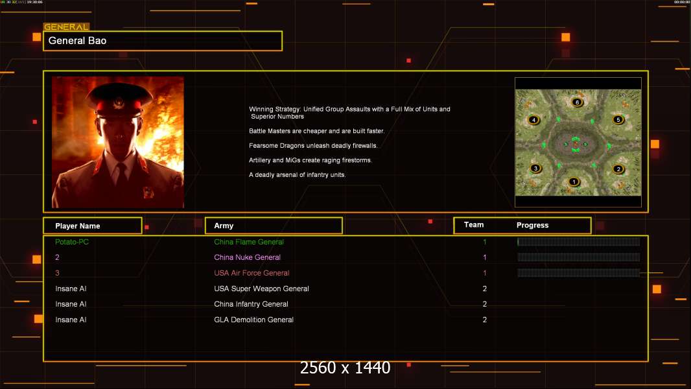This screenshot has width=691, height=389.
Task: Select player name 2 in purple
Action: [x=57, y=257]
